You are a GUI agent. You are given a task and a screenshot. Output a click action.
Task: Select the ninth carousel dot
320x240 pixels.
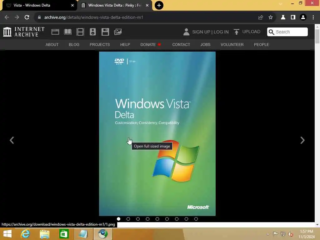(196, 219)
